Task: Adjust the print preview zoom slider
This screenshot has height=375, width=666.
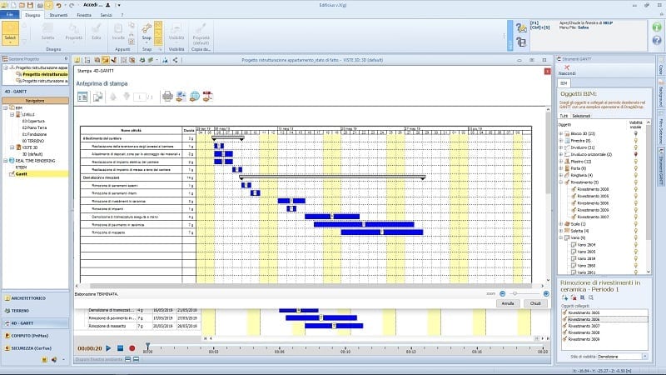Action: [x=514, y=293]
